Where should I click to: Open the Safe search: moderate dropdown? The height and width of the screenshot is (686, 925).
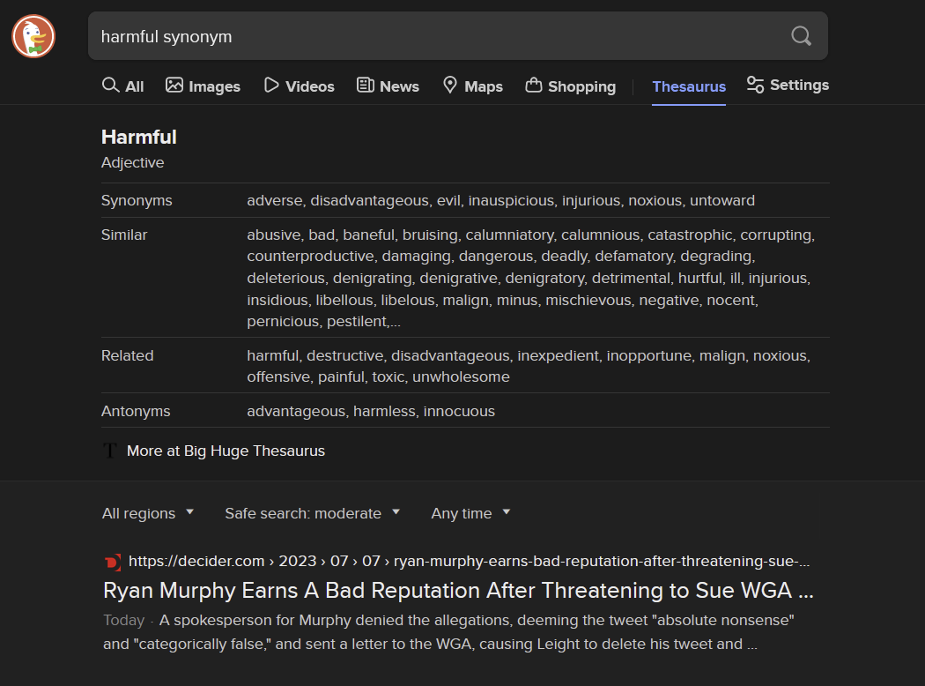[x=312, y=513]
